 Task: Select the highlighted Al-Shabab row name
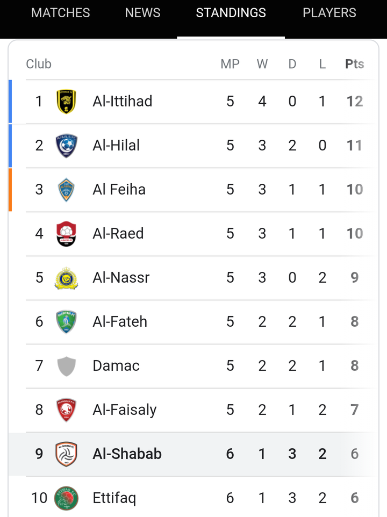(127, 454)
